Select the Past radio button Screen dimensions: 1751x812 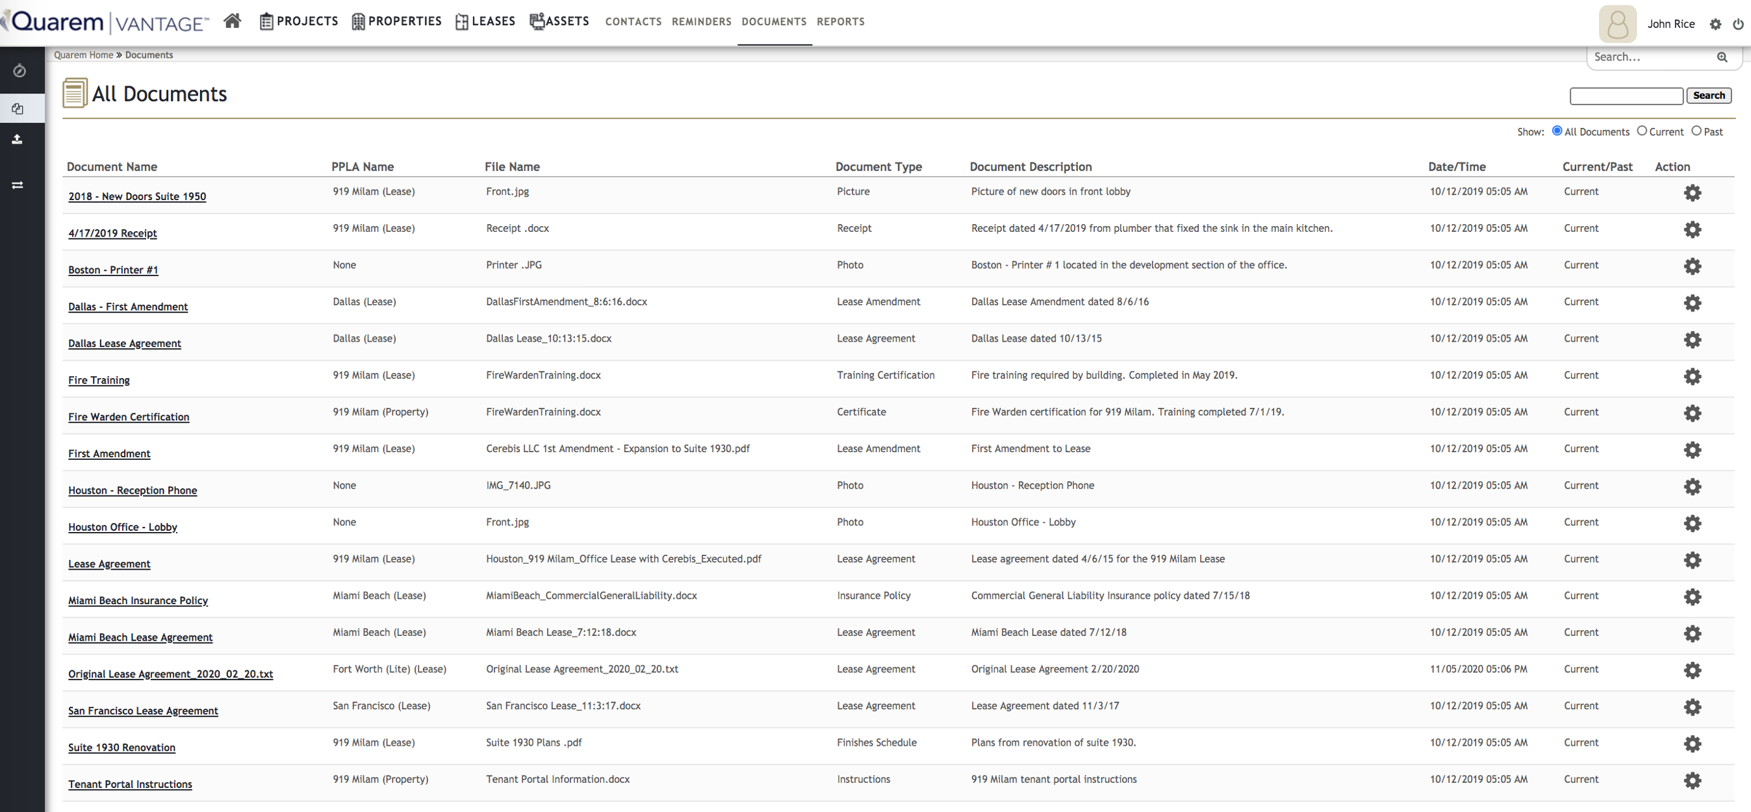(x=1696, y=131)
